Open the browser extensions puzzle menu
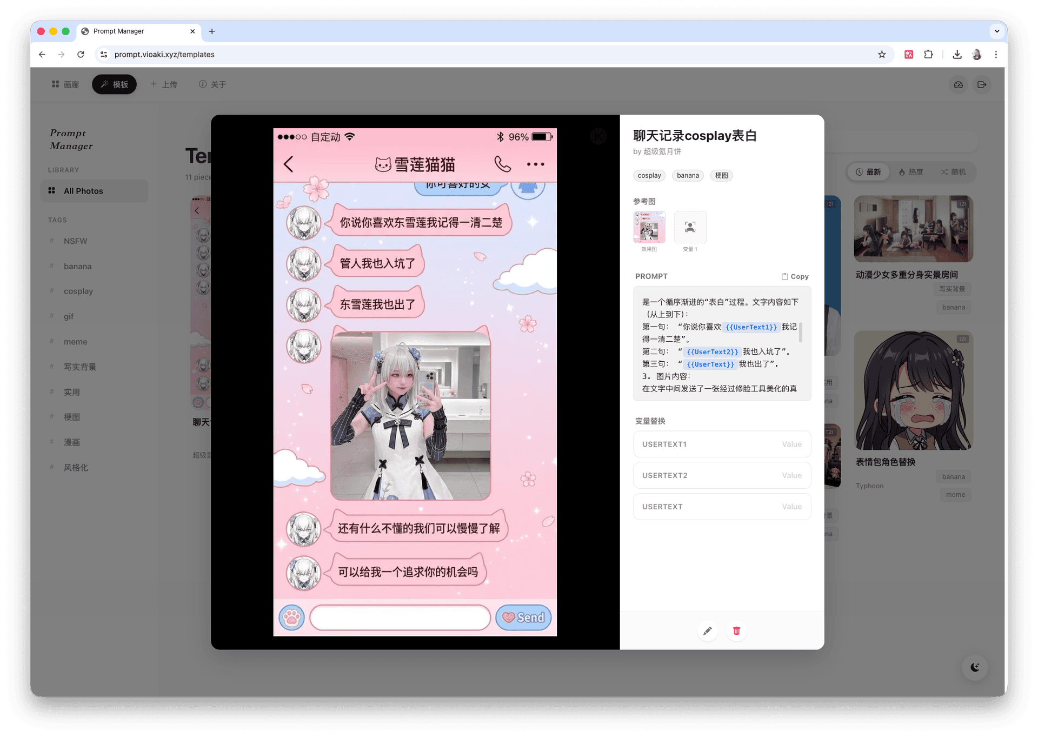This screenshot has height=737, width=1038. pyautogui.click(x=928, y=55)
